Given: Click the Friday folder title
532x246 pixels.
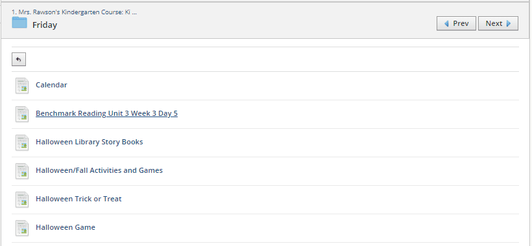Looking at the screenshot, I should pyautogui.click(x=45, y=25).
